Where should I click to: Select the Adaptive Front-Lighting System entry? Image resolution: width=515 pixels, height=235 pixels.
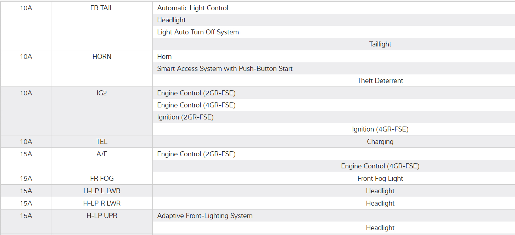(x=205, y=216)
